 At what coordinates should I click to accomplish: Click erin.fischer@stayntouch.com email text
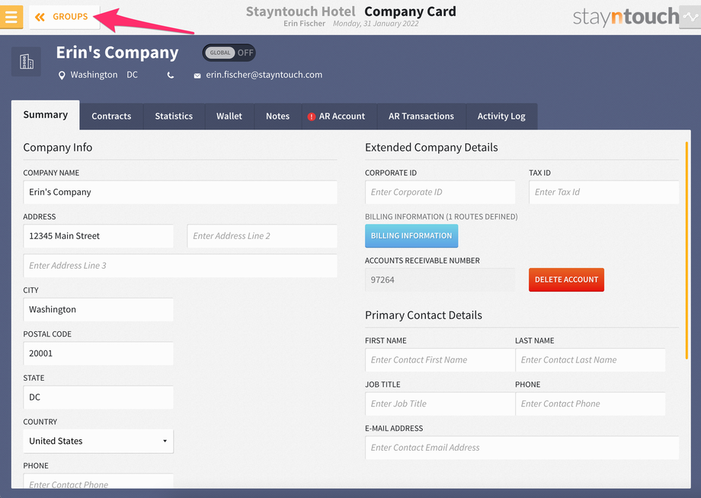pos(264,75)
